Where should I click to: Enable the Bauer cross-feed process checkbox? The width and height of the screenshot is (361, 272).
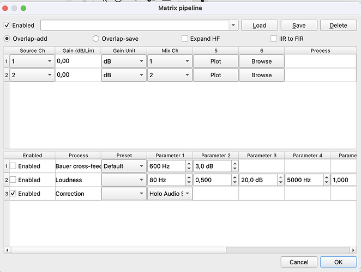13,166
